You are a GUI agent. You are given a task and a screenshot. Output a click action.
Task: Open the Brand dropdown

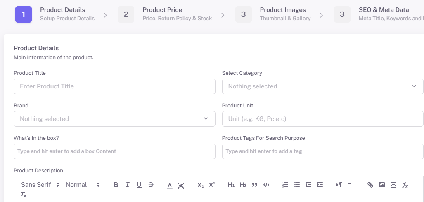114,119
